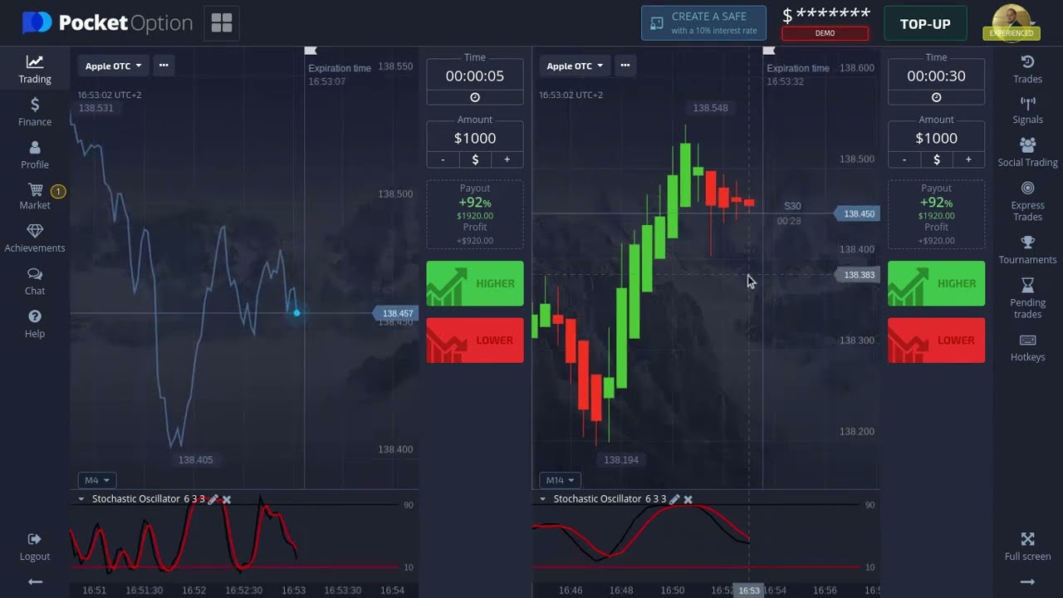The width and height of the screenshot is (1063, 598).
Task: Decrease right trade amount with minus
Action: [904, 159]
